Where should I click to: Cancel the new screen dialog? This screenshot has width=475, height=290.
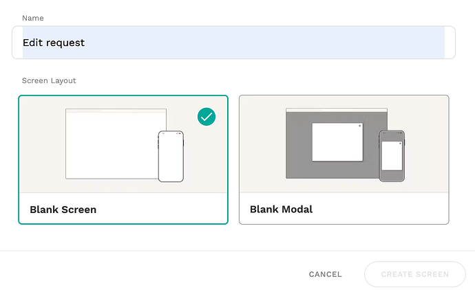pyautogui.click(x=326, y=274)
